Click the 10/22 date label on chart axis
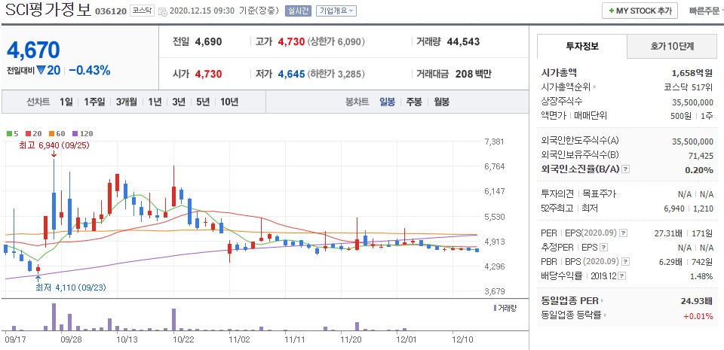 pos(183,340)
